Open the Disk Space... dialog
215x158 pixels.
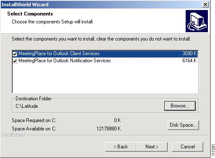[183, 125]
